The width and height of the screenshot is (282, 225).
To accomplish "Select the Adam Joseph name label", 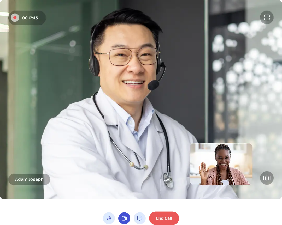I will 29,179.
